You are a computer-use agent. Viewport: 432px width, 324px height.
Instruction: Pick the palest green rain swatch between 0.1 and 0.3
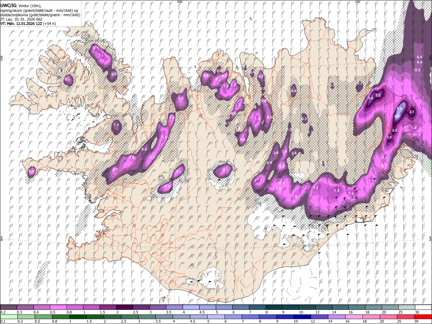9,317
